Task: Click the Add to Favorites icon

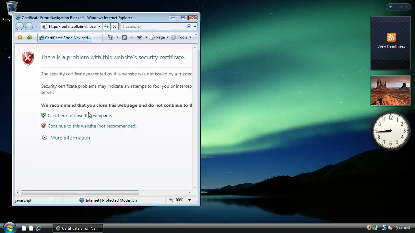Action: 30,37
